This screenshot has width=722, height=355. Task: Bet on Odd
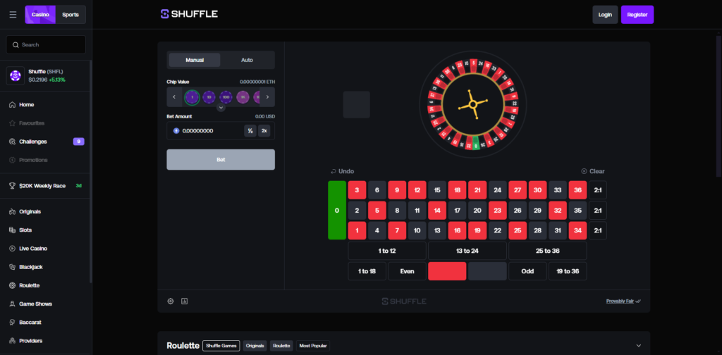point(527,271)
